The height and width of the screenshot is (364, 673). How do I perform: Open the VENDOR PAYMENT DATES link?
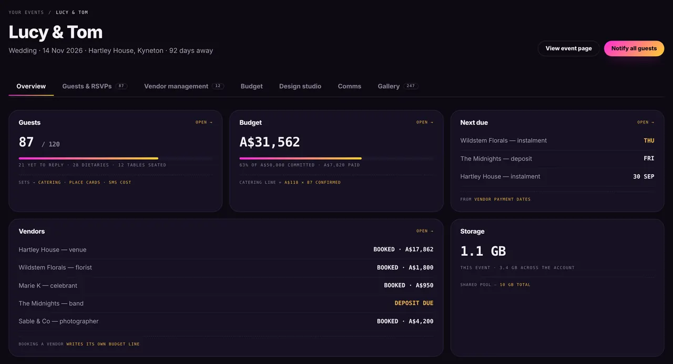point(503,199)
